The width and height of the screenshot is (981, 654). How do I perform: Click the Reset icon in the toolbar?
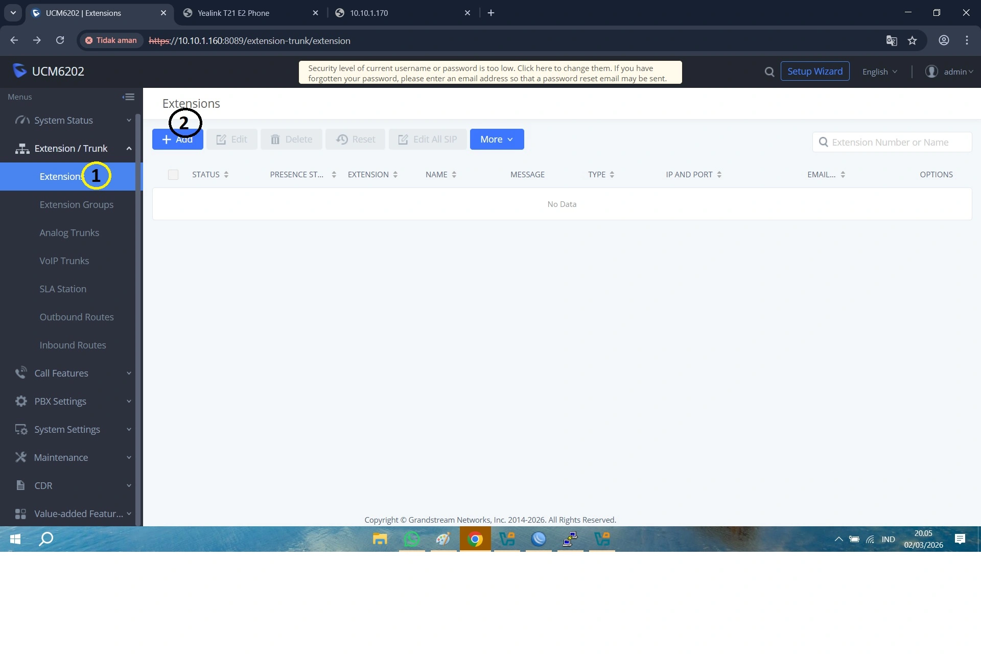tap(342, 139)
